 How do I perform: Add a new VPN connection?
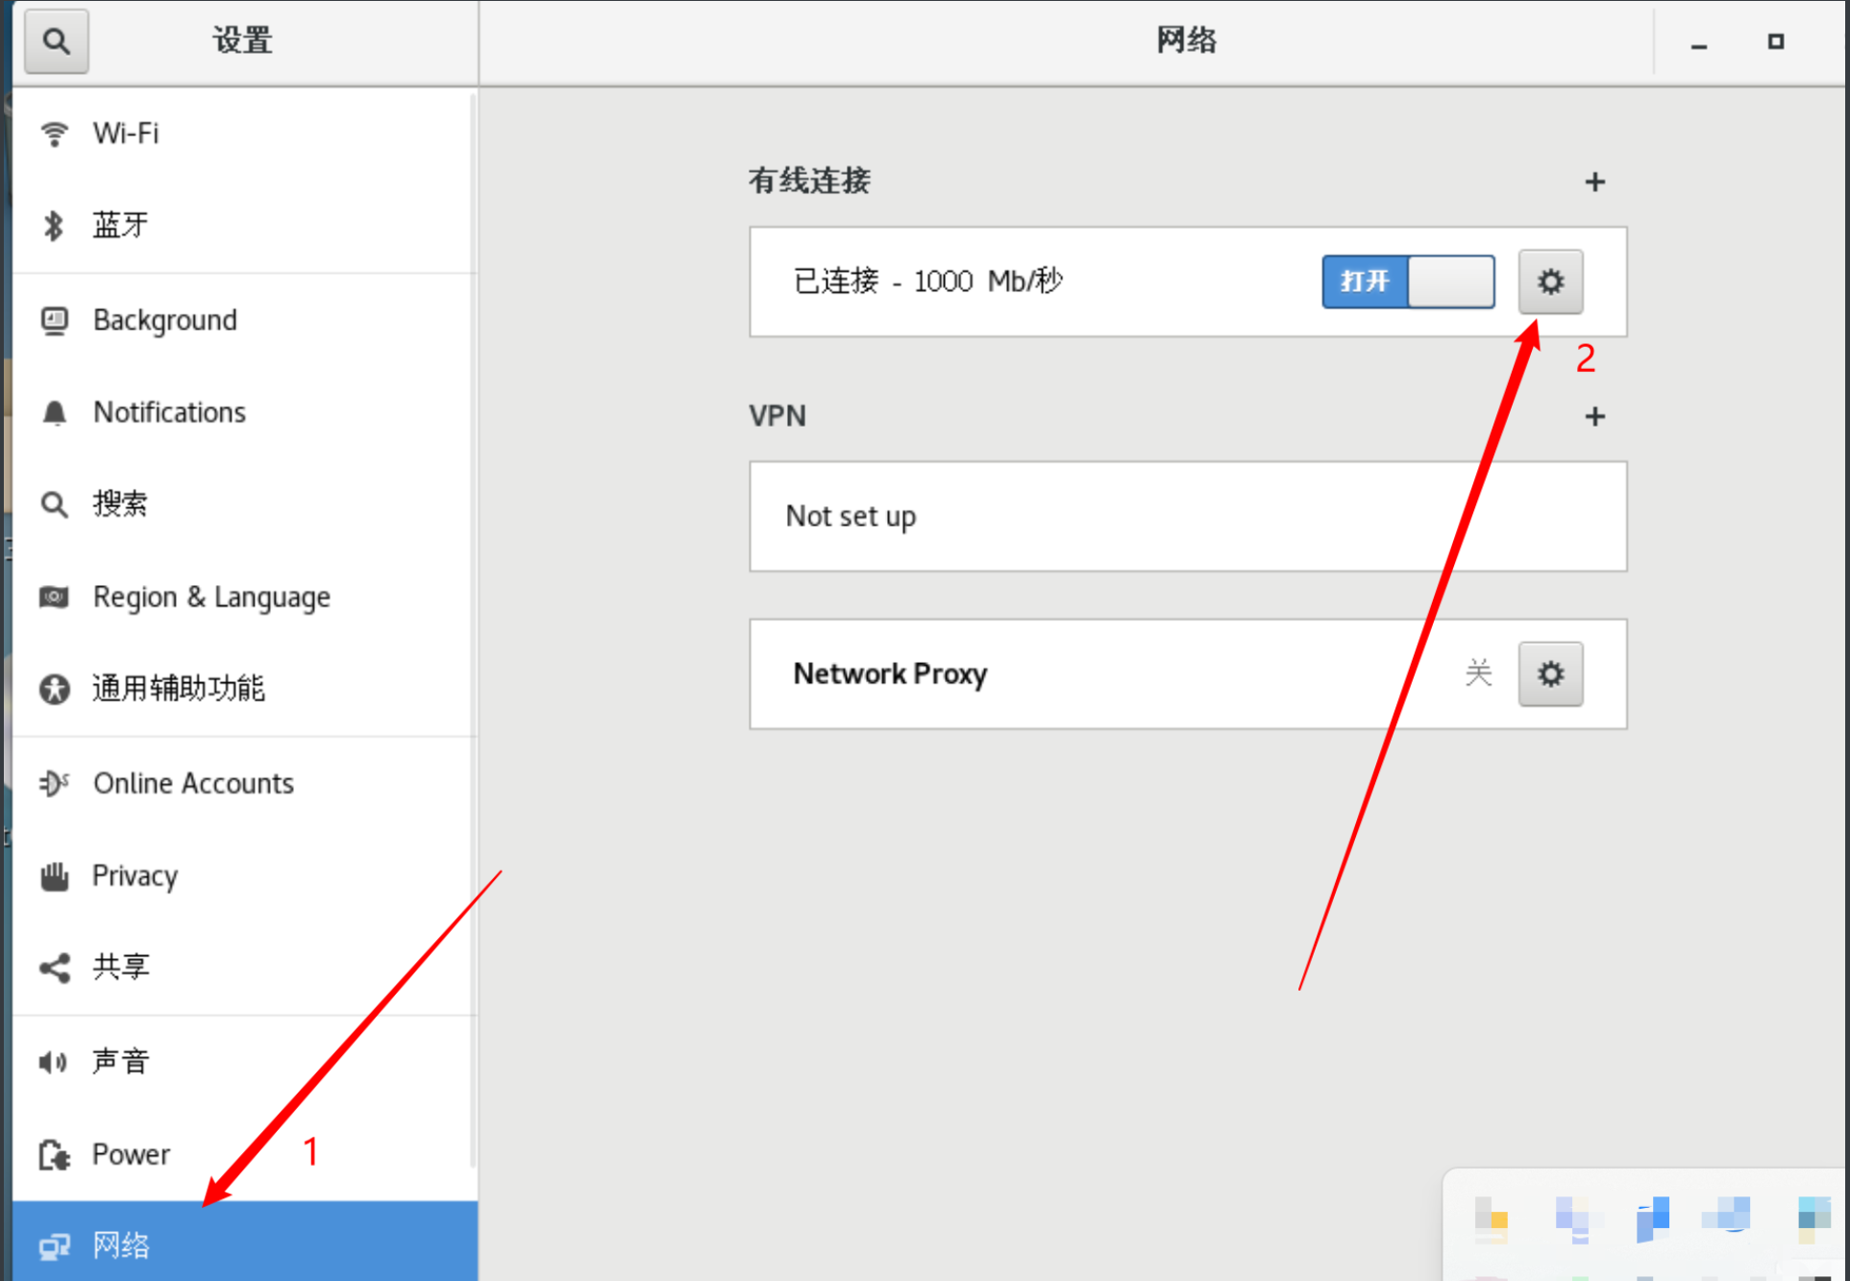click(x=1594, y=416)
